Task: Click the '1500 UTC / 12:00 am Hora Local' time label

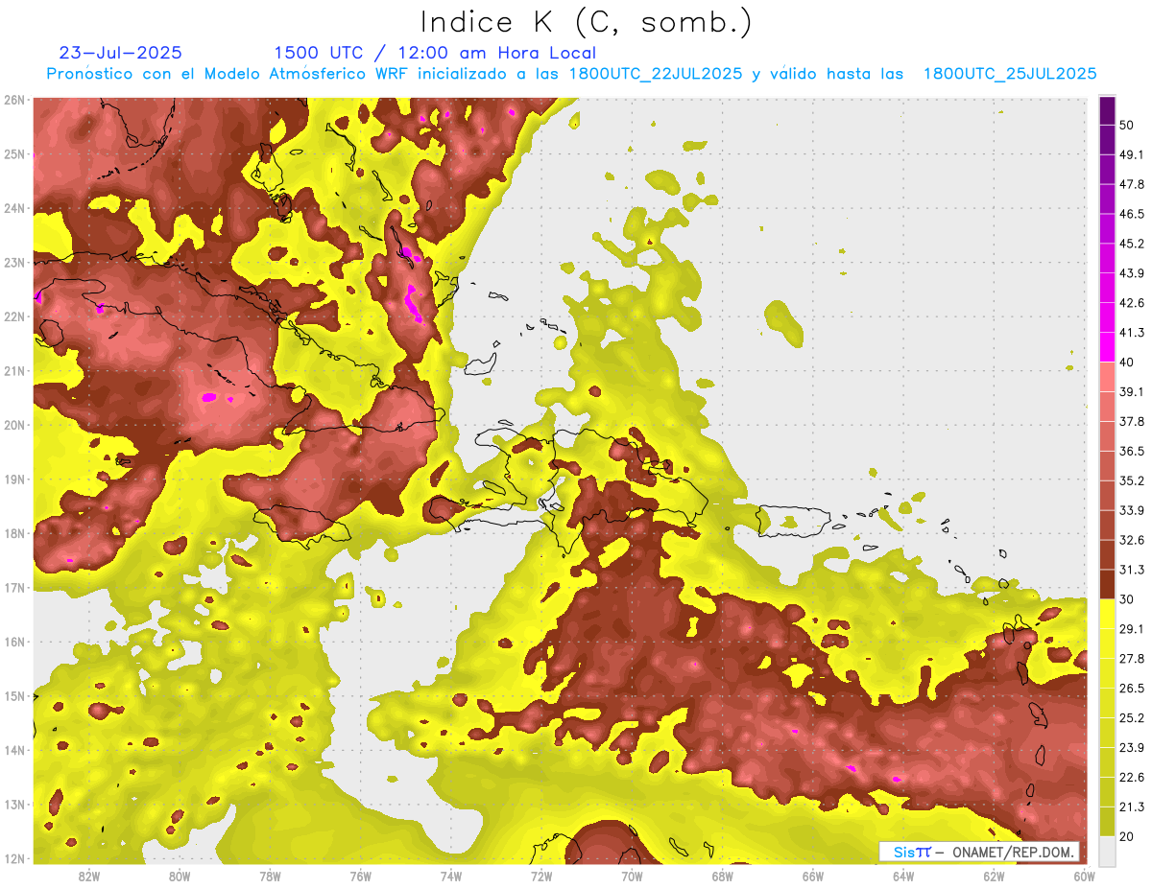Action: pos(435,54)
